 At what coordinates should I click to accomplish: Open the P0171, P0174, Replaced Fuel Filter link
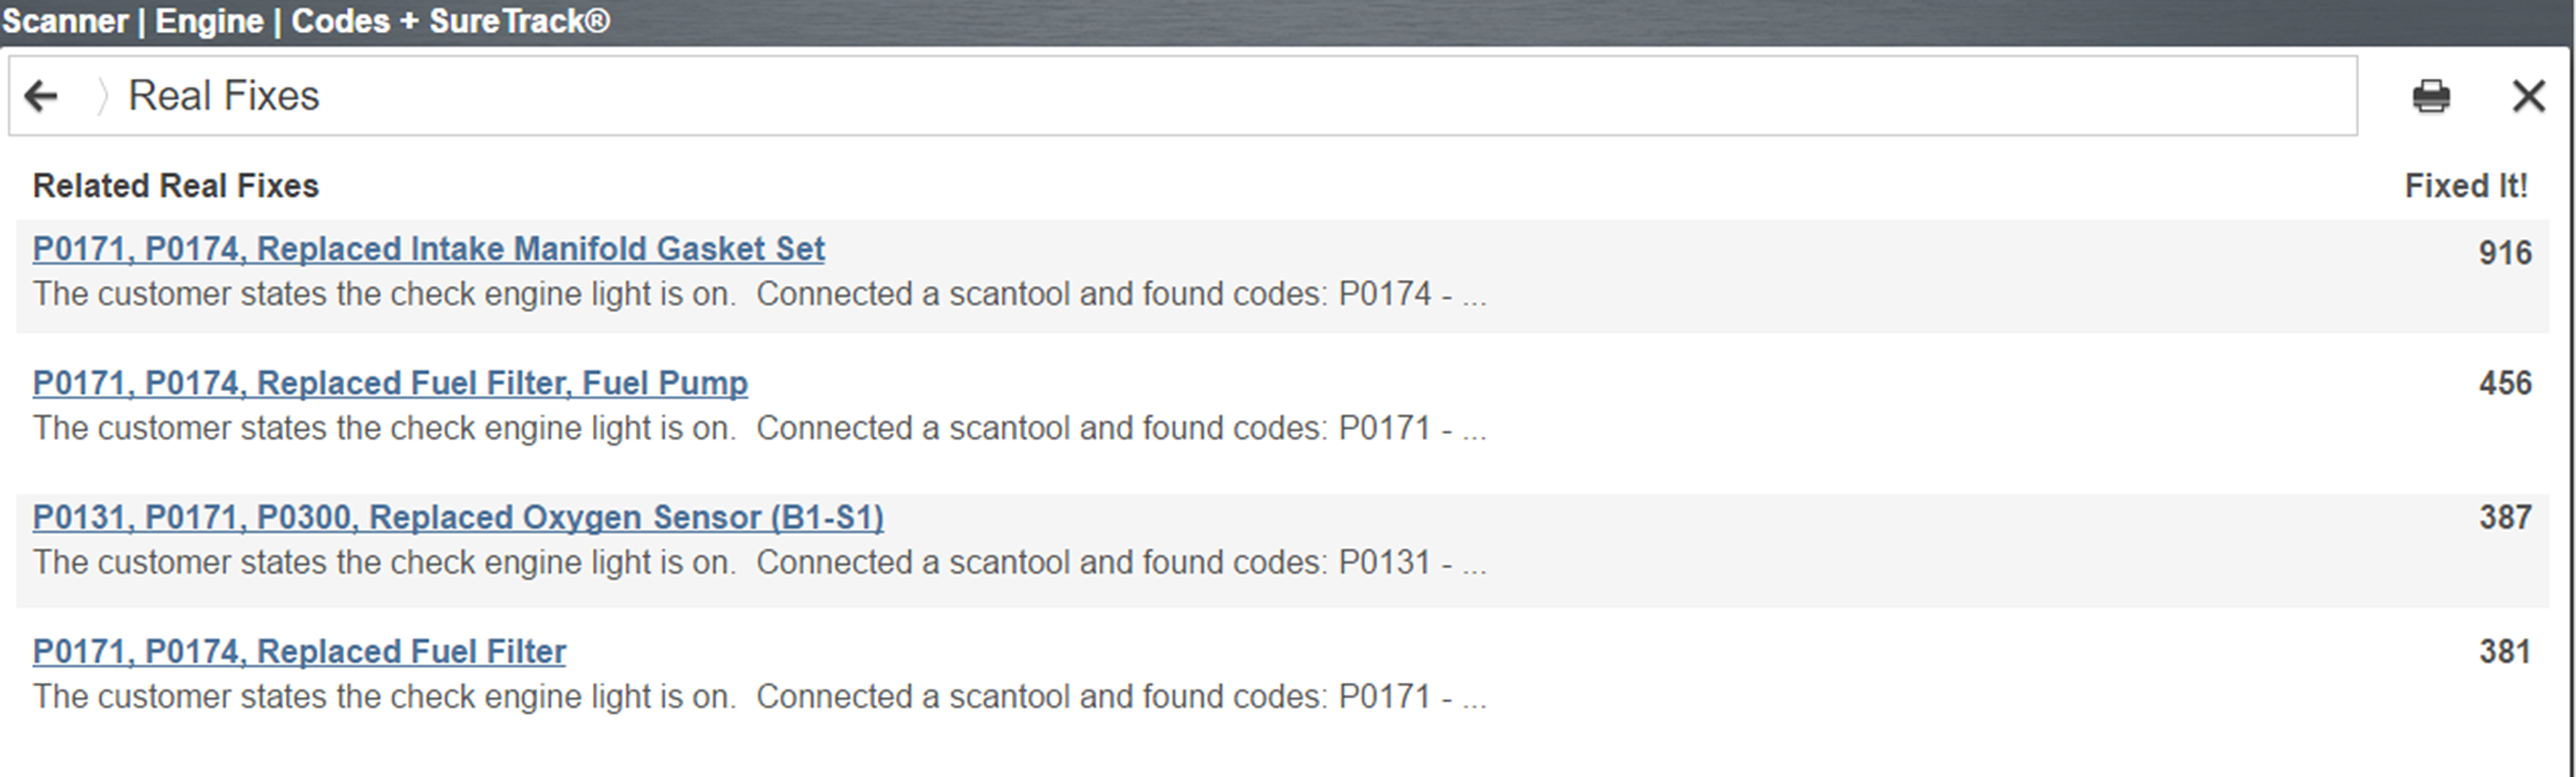tap(299, 651)
